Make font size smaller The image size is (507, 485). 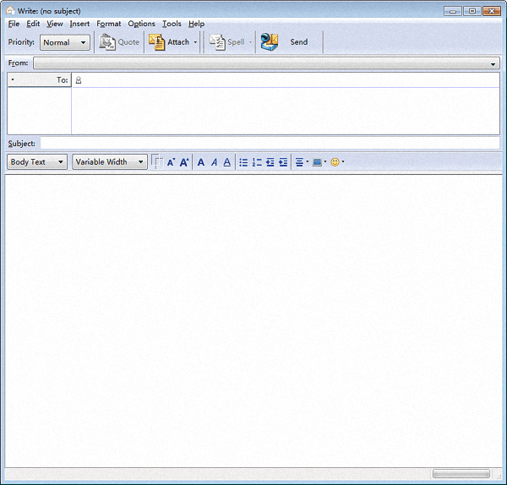click(170, 162)
